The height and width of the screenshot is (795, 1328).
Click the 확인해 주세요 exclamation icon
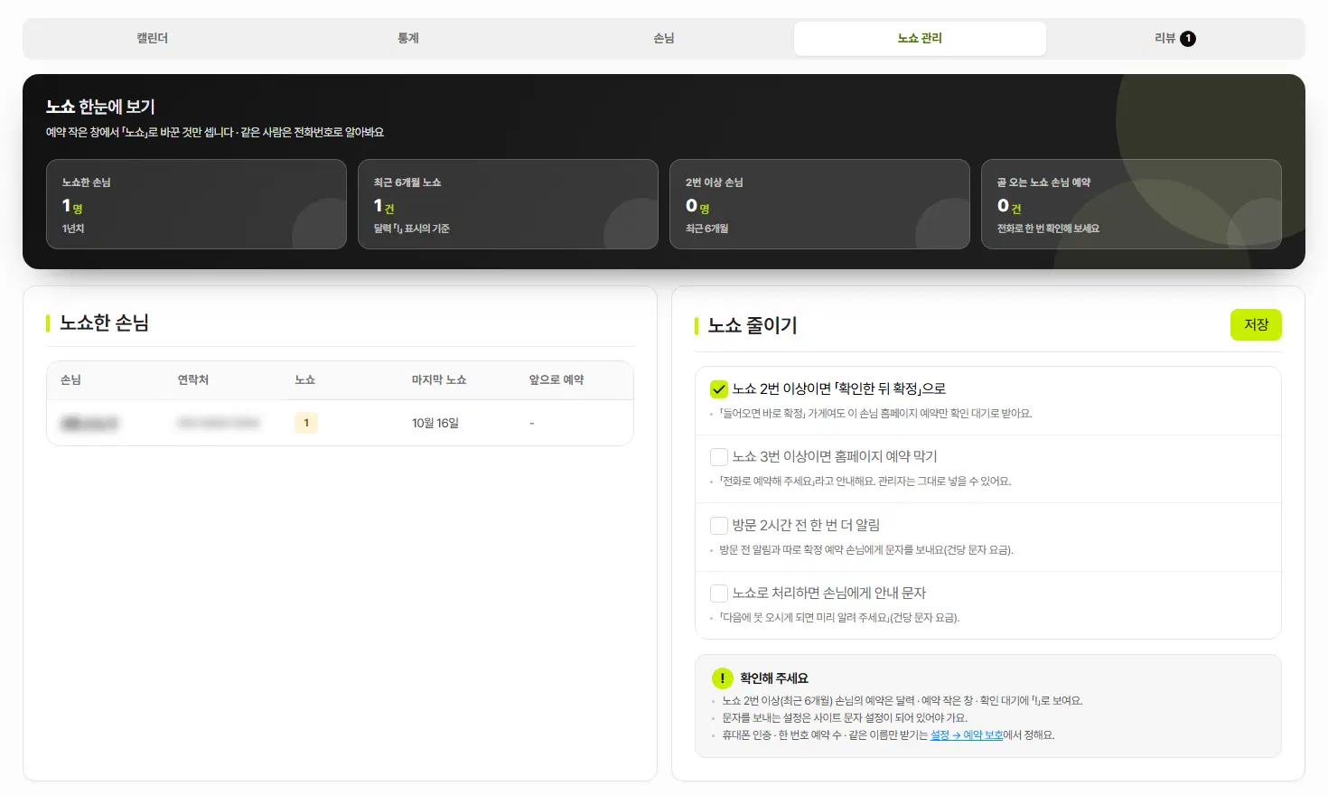click(722, 678)
